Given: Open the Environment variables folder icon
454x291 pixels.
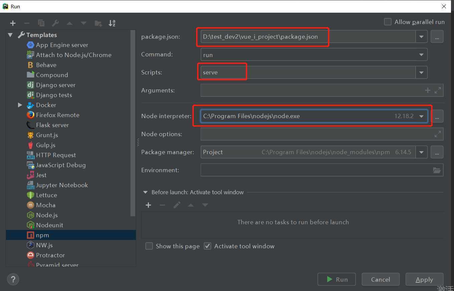Looking at the screenshot, I should pos(437,170).
